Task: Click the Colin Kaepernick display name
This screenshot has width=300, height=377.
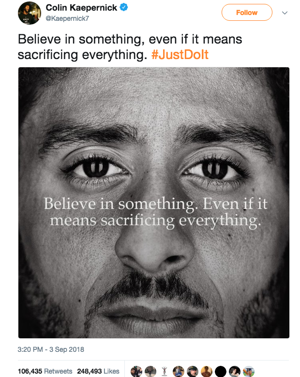Action: click(81, 8)
